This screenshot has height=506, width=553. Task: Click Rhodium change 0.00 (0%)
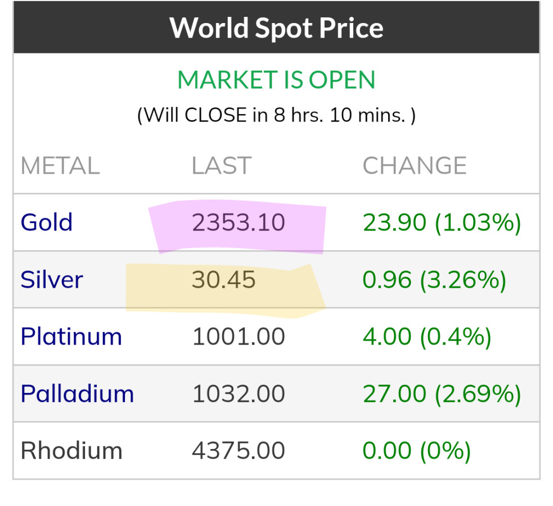[x=416, y=451]
